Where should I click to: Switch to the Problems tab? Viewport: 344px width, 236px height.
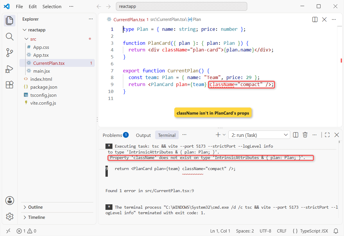tap(115, 135)
